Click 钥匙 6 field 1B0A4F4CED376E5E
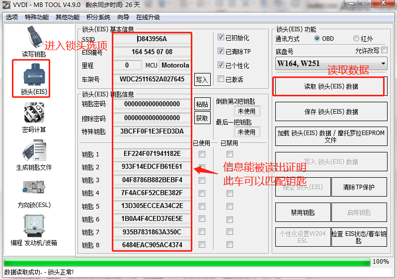 coord(152,219)
